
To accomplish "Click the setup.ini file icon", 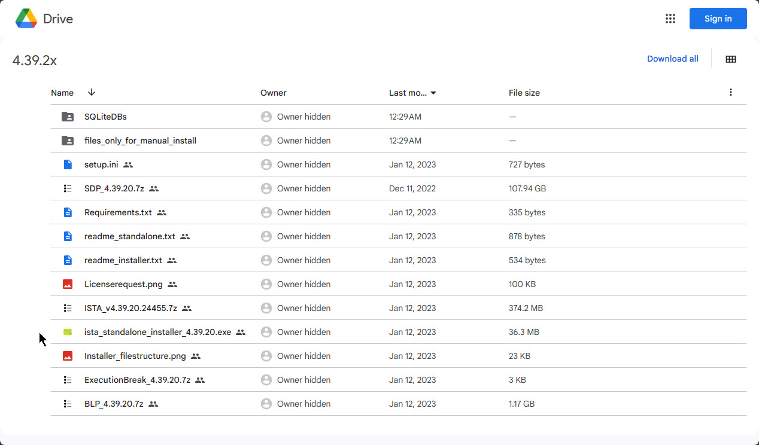I will [x=68, y=164].
